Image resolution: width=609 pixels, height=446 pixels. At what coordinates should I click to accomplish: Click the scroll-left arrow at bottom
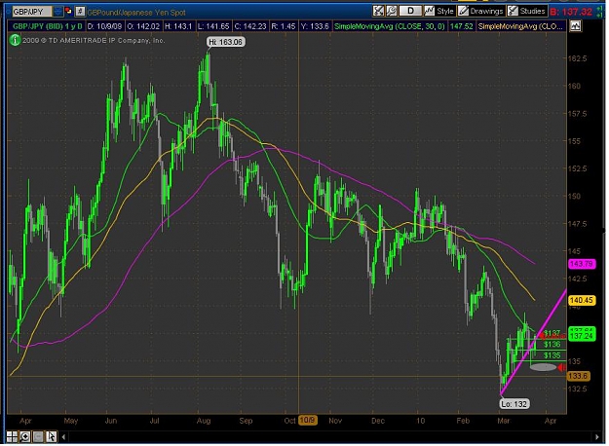coord(63,437)
